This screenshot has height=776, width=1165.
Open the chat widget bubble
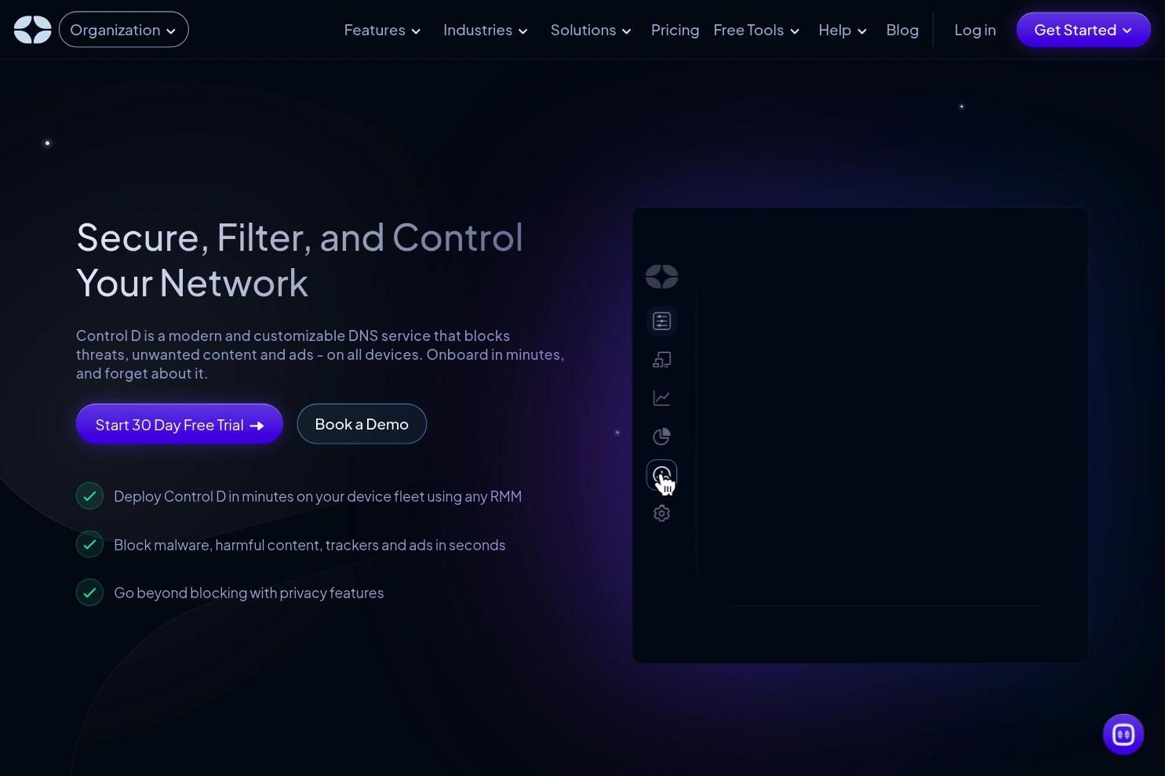click(1123, 734)
